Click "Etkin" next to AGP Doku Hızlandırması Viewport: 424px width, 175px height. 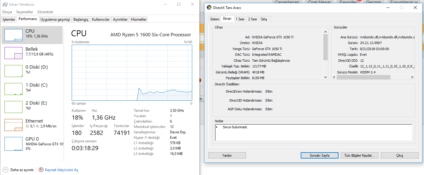269,109
